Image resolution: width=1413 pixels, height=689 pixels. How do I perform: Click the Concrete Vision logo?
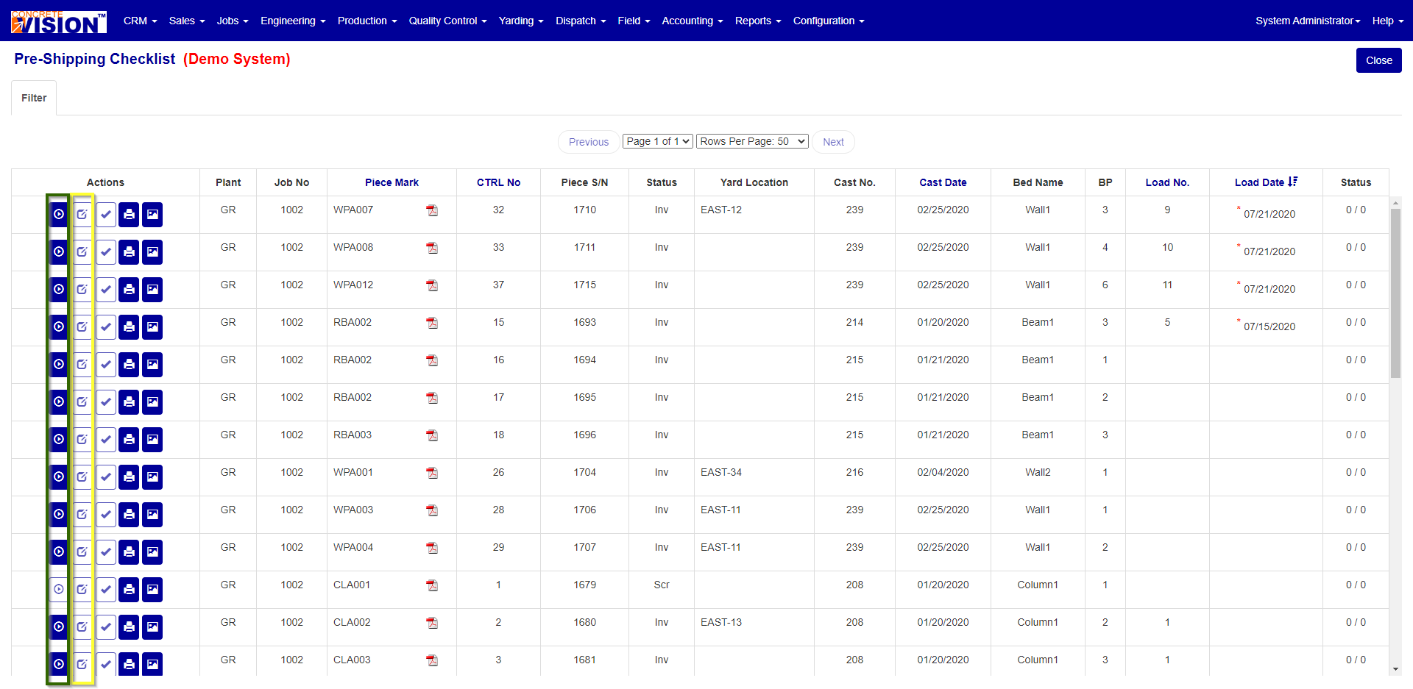tap(59, 22)
